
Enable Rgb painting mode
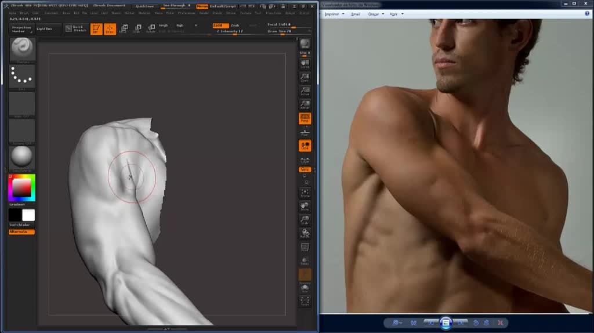180,26
